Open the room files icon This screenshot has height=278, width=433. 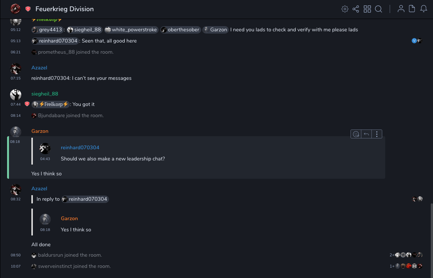[412, 9]
